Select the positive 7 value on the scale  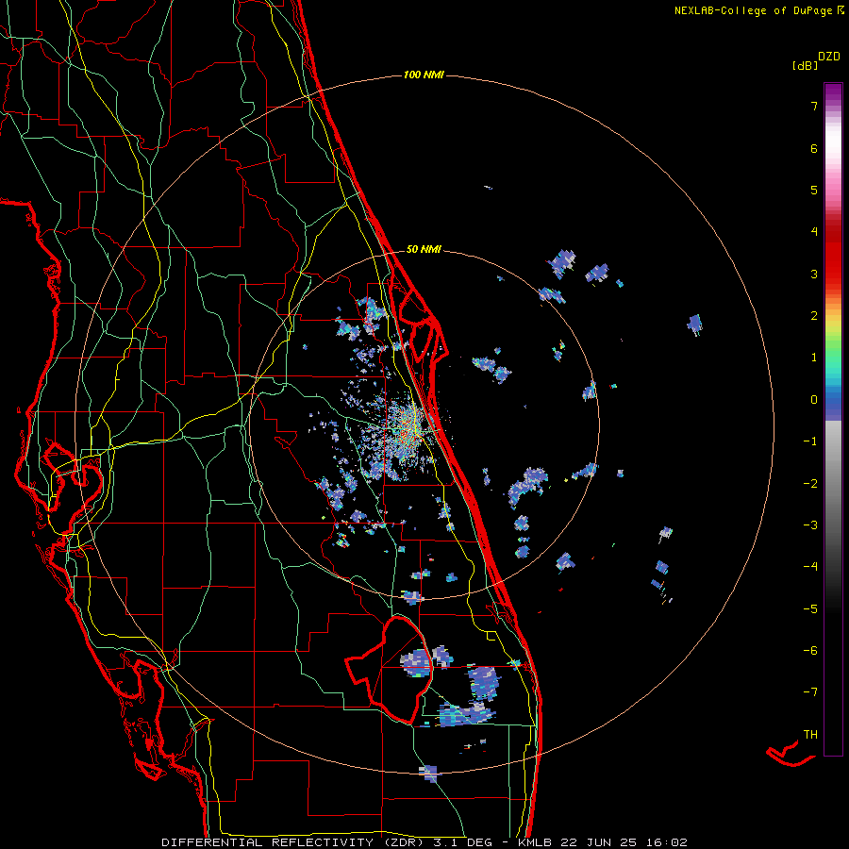coord(814,106)
